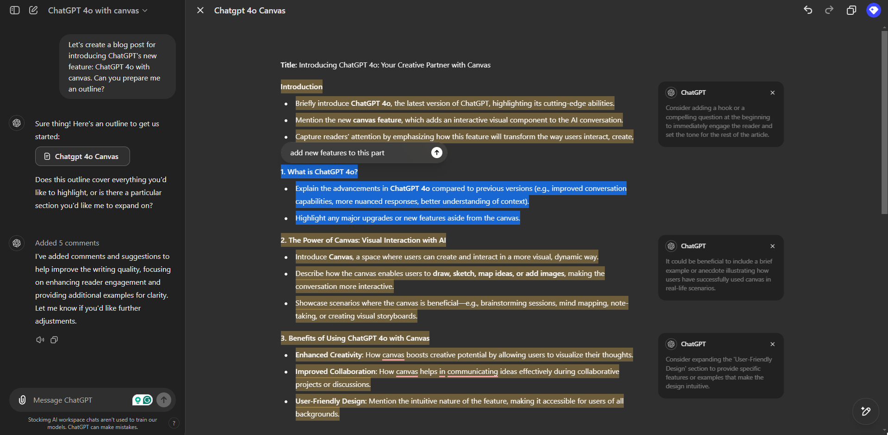This screenshot has width=888, height=435.
Task: Click the 'Added 5 comments' status text
Action: pos(67,243)
